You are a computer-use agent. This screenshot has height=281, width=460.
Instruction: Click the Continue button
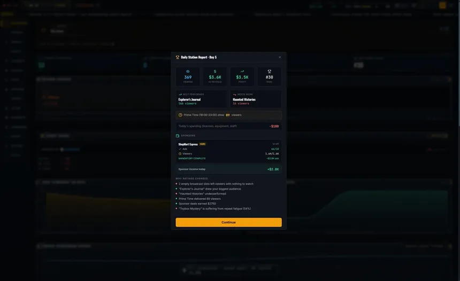coord(228,222)
